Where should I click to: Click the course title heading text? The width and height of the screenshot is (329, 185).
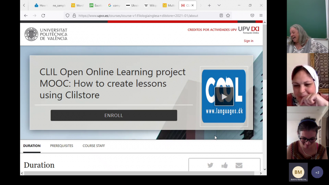tap(113, 83)
